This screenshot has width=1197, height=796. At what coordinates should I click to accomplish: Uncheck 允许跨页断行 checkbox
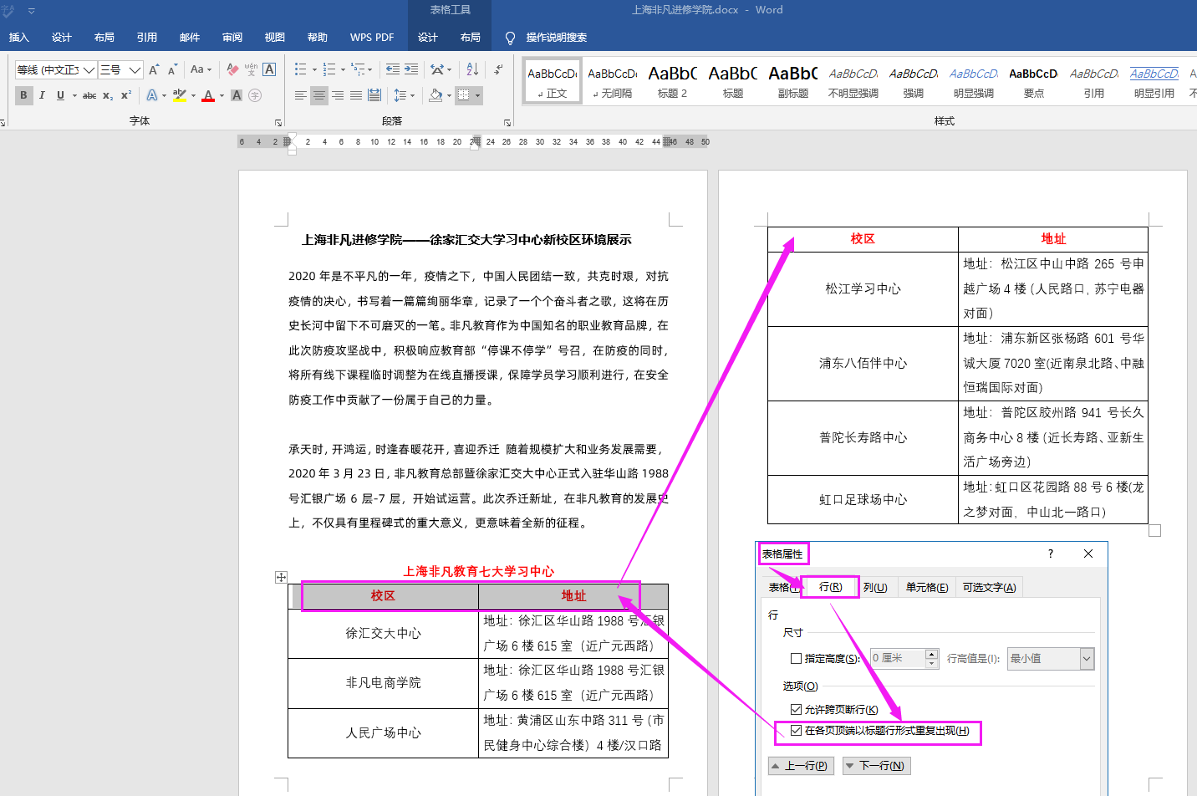[x=796, y=709]
